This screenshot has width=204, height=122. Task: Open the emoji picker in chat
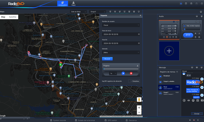point(193,101)
